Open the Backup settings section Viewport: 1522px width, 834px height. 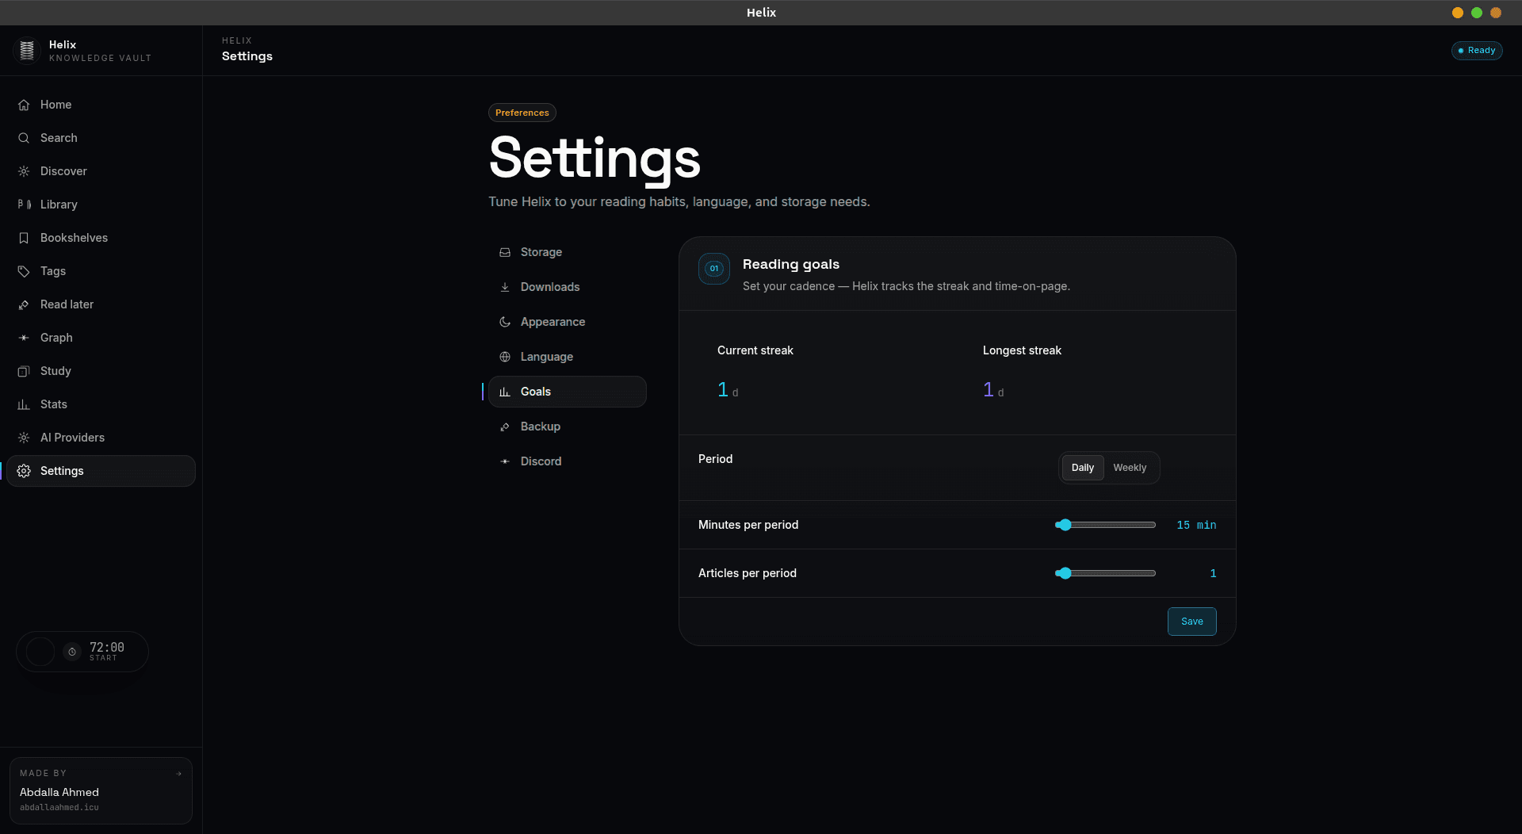(x=568, y=427)
